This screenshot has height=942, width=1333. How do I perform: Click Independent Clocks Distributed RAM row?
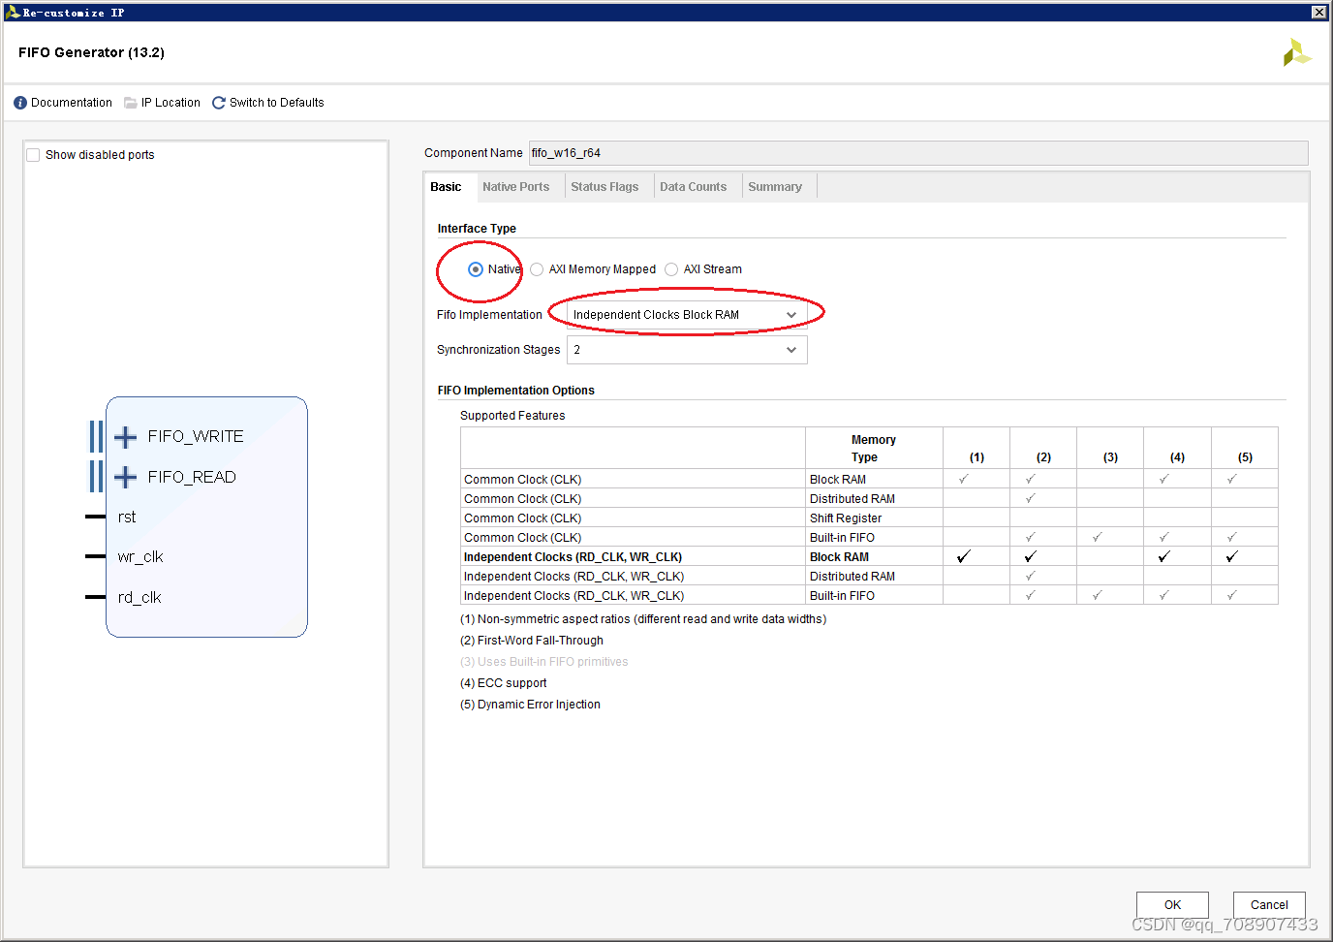point(869,577)
